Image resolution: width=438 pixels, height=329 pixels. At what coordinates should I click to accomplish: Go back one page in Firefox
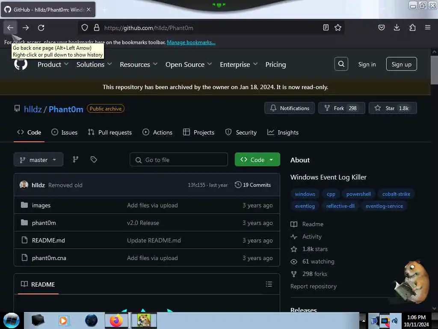(x=10, y=28)
